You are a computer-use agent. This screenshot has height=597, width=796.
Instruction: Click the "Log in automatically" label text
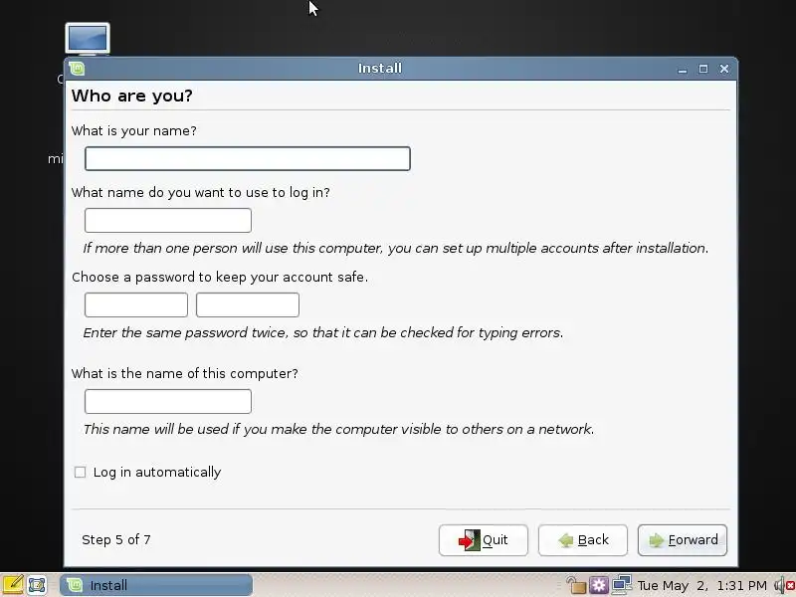[157, 472]
